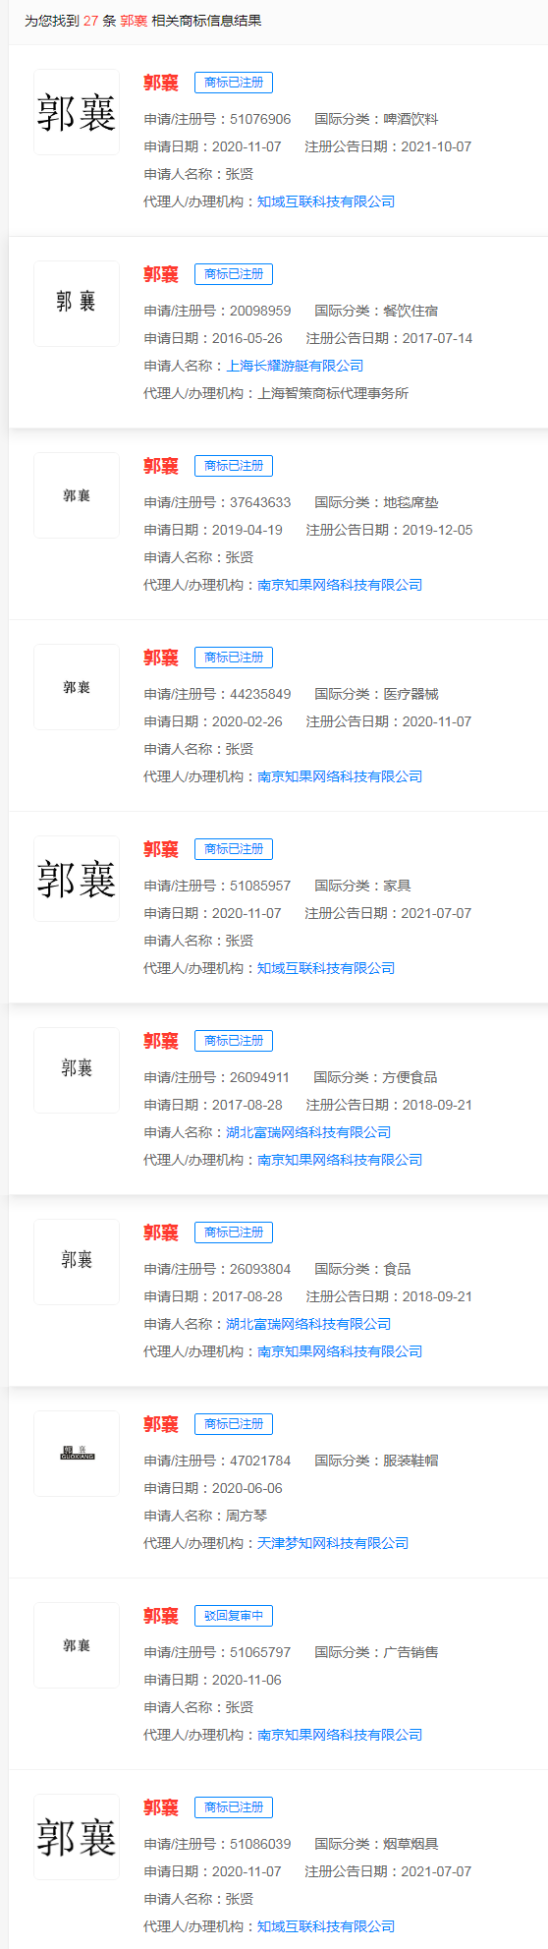Click 商标已注册 badge on 食品 result
This screenshot has height=1949, width=548.
point(234,1232)
